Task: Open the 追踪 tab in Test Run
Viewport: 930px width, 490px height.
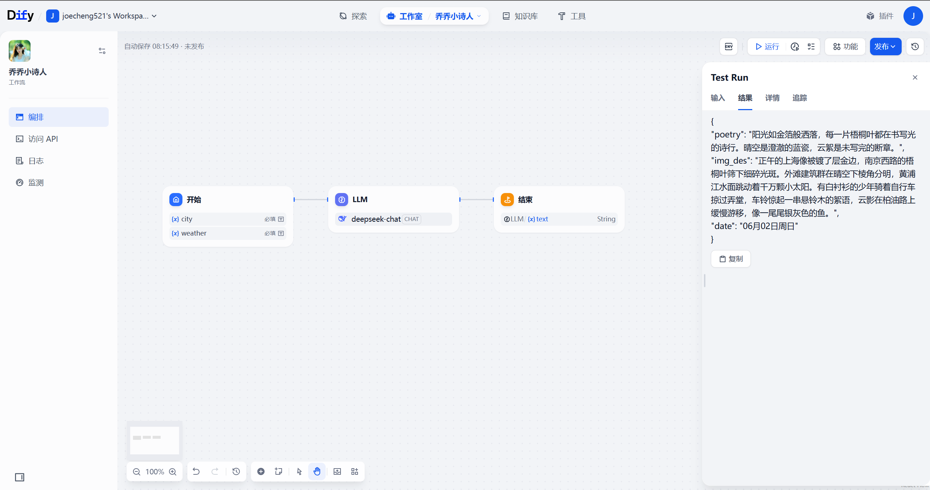Action: click(x=800, y=98)
